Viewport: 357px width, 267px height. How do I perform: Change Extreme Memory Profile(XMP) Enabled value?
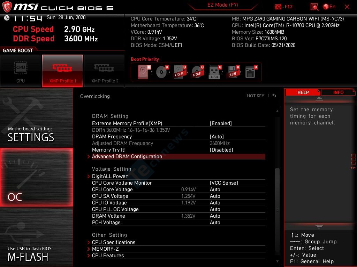click(221, 123)
